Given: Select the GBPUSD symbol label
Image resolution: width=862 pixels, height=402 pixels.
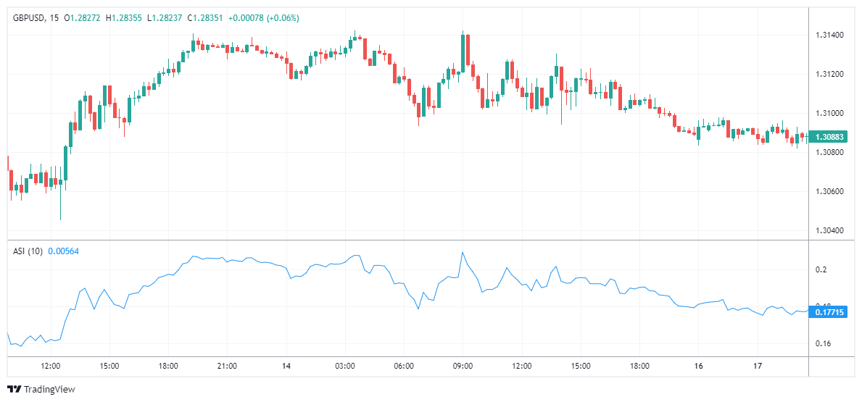Looking at the screenshot, I should tap(29, 17).
